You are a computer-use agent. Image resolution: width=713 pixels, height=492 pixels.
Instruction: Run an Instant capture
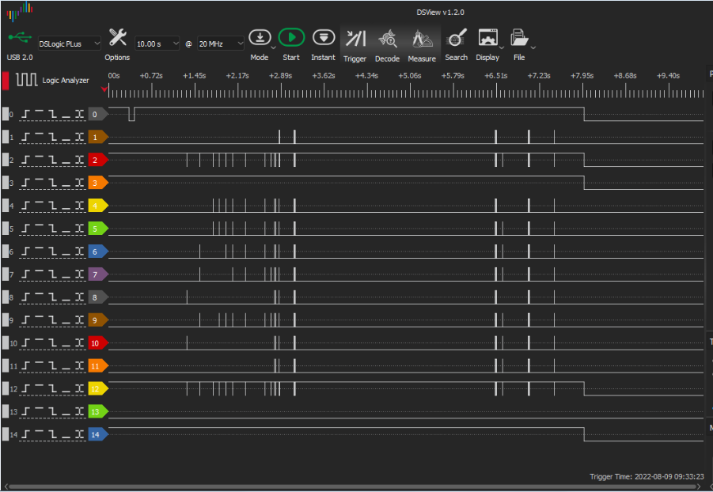(324, 38)
